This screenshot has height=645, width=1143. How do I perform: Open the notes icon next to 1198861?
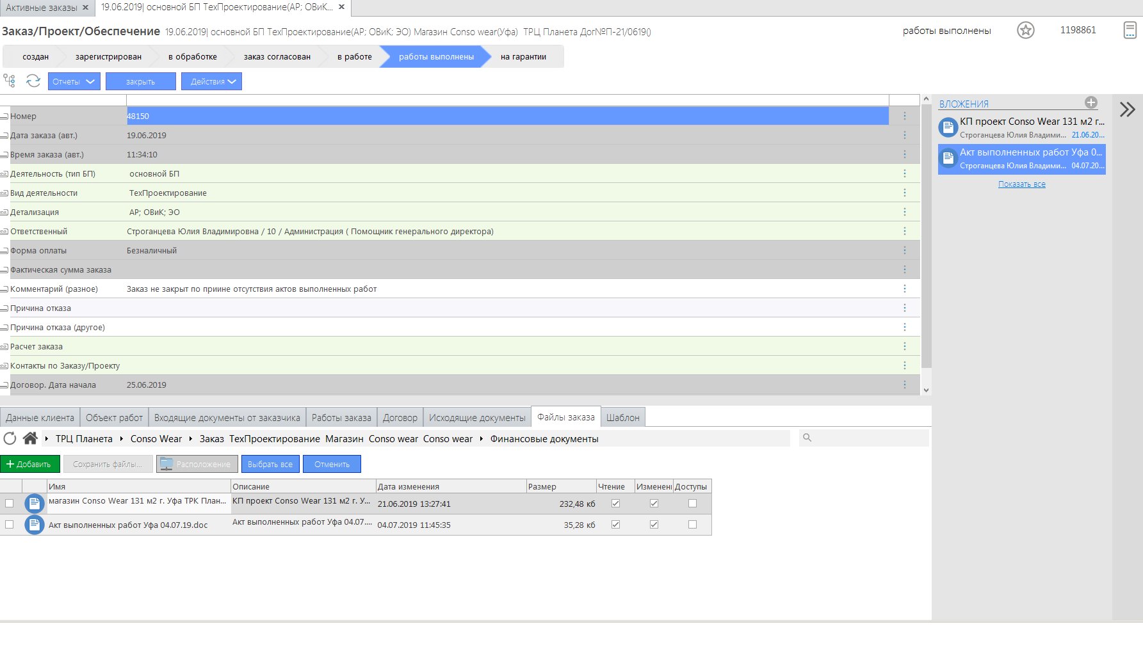1130,30
